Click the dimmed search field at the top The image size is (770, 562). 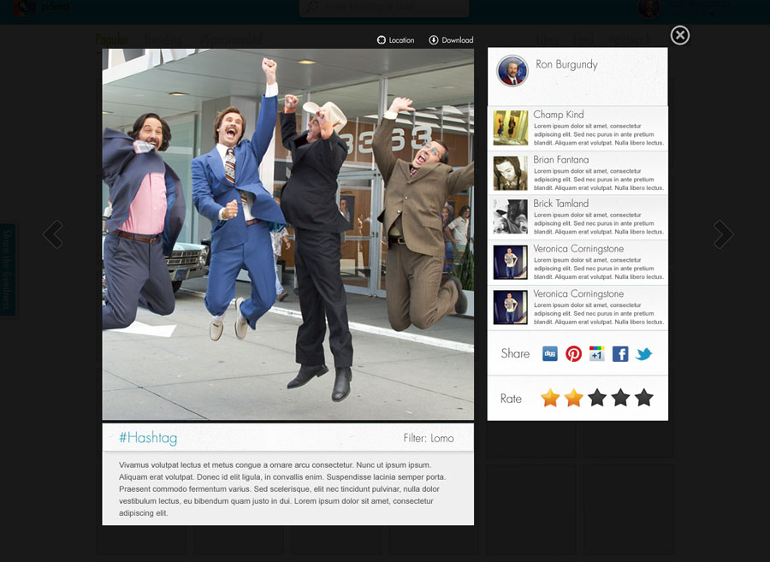click(384, 8)
